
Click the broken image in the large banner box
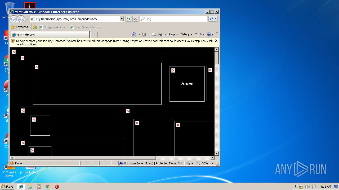(x=37, y=67)
